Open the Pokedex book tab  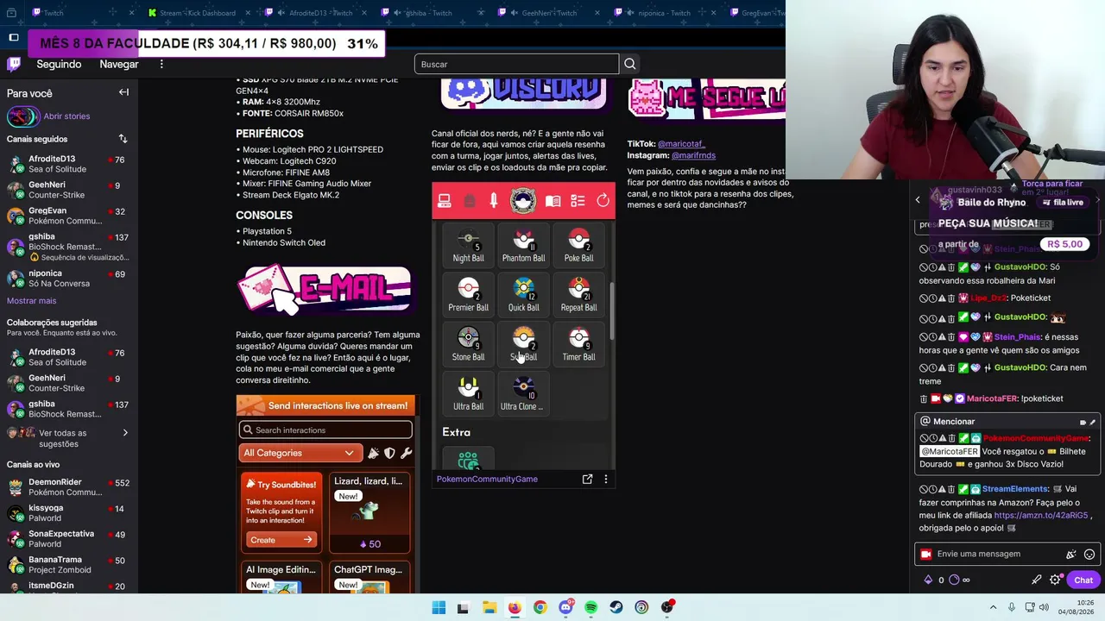point(553,201)
